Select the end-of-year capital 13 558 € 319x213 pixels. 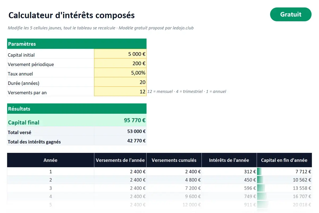[x=284, y=188]
